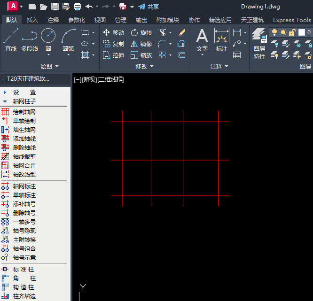Viewport: 313px width, 301px height.
Task: Click the Offset icon
Action: coord(181,55)
